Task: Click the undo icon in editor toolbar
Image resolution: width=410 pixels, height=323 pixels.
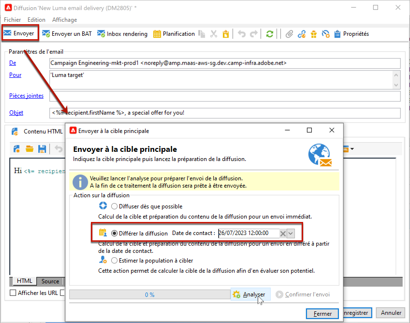Action: pyautogui.click(x=59, y=149)
